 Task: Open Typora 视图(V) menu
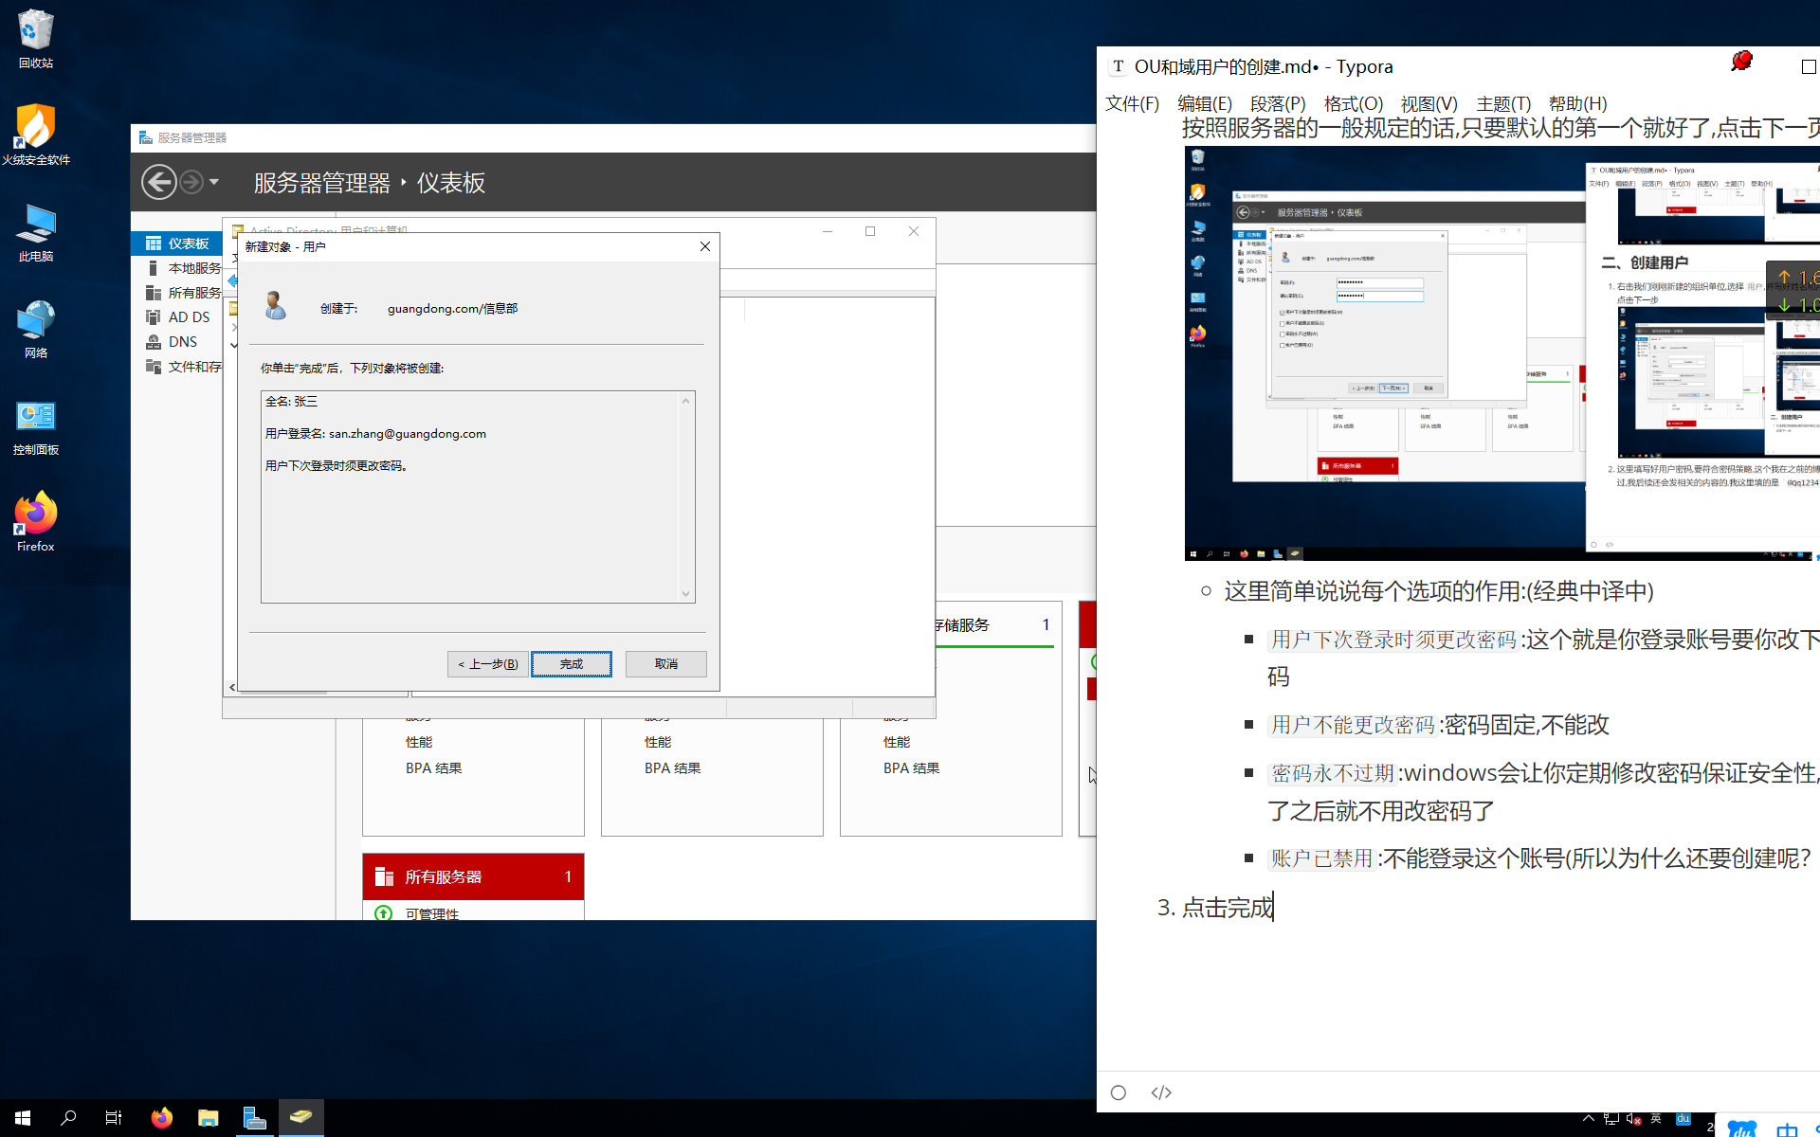tap(1429, 103)
